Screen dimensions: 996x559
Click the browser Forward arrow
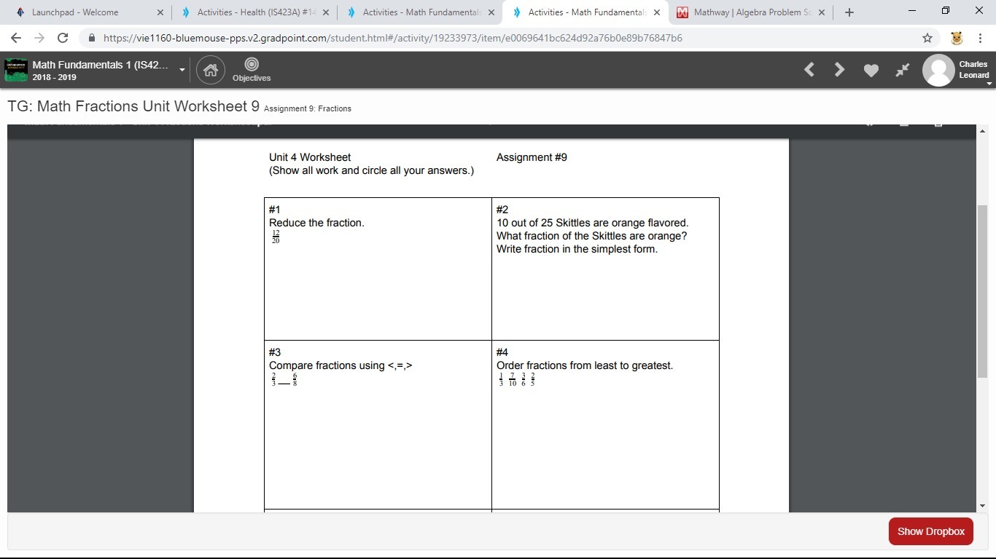click(39, 38)
